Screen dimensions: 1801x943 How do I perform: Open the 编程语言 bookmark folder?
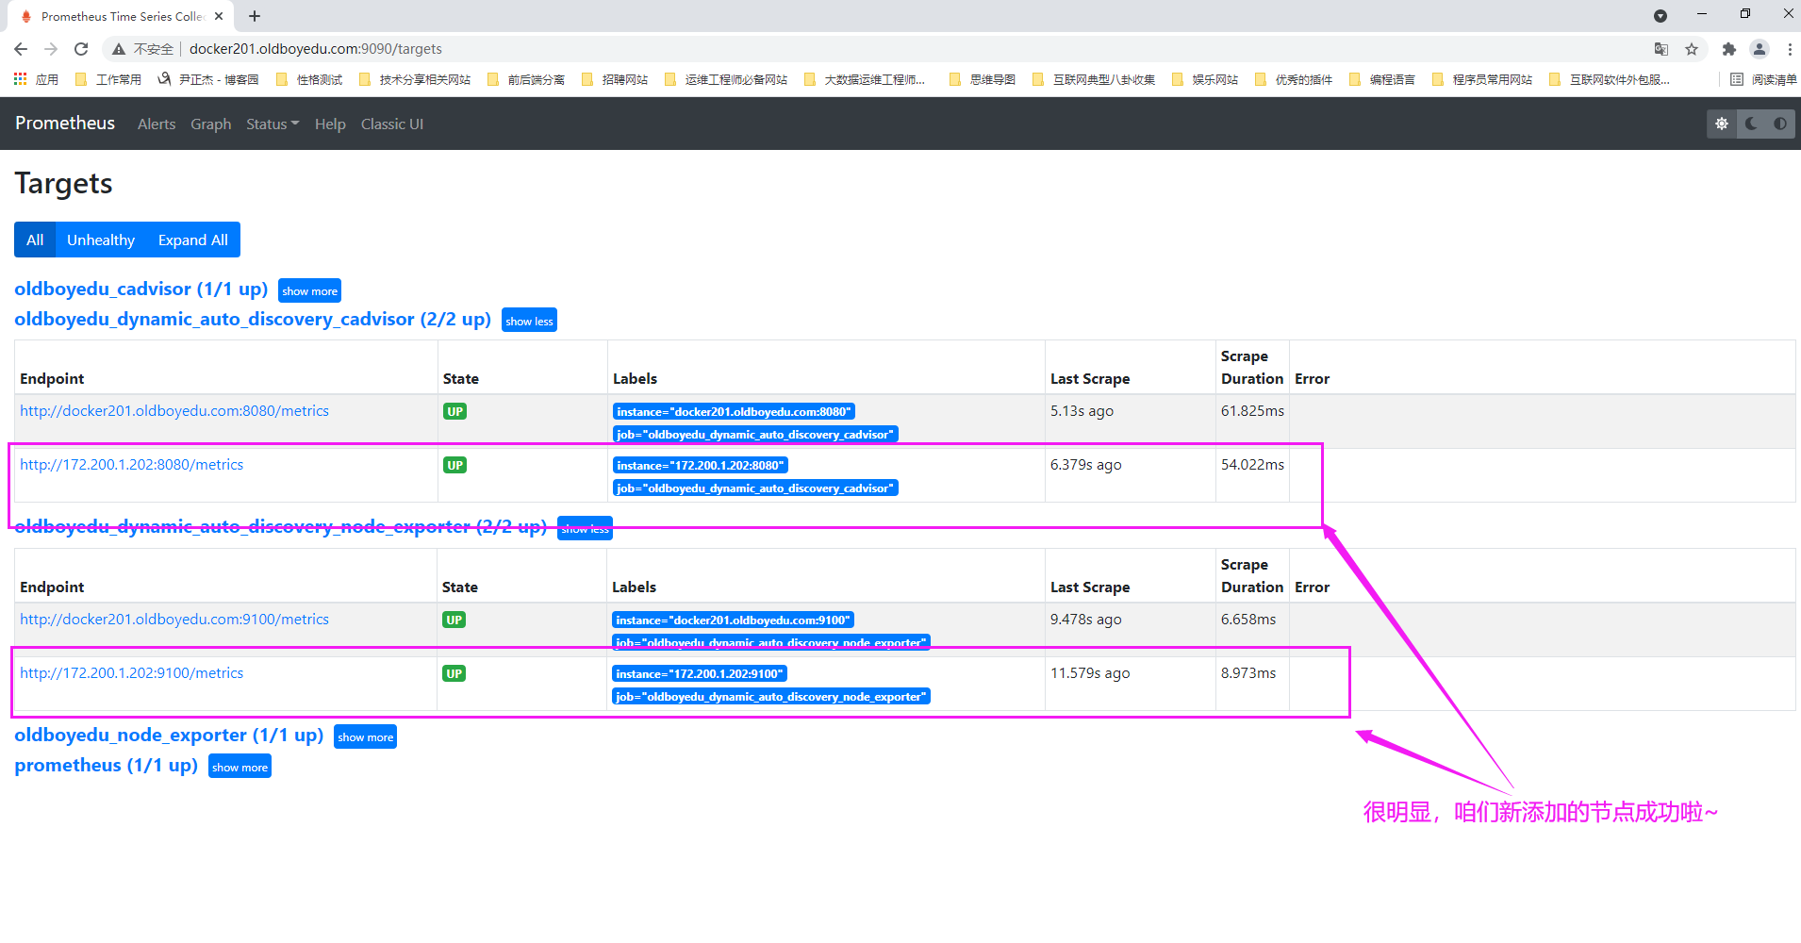[1382, 79]
